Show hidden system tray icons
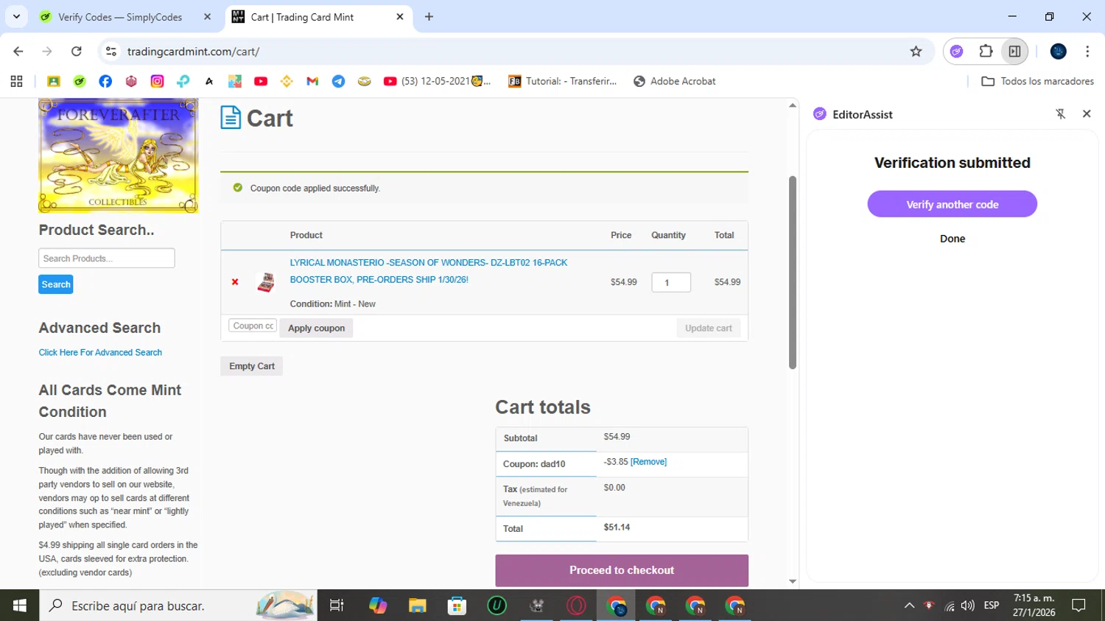The height and width of the screenshot is (621, 1105). (x=909, y=606)
